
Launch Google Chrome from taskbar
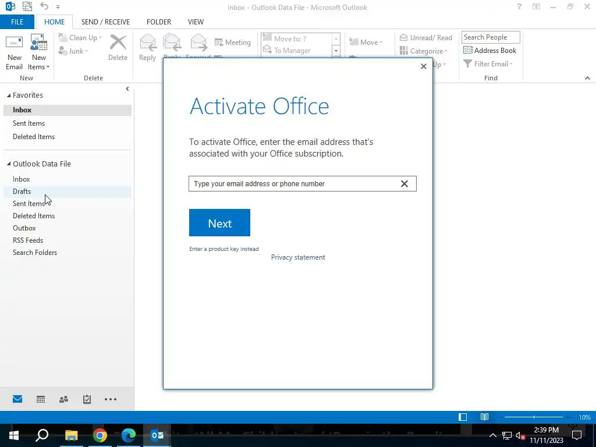click(x=100, y=435)
